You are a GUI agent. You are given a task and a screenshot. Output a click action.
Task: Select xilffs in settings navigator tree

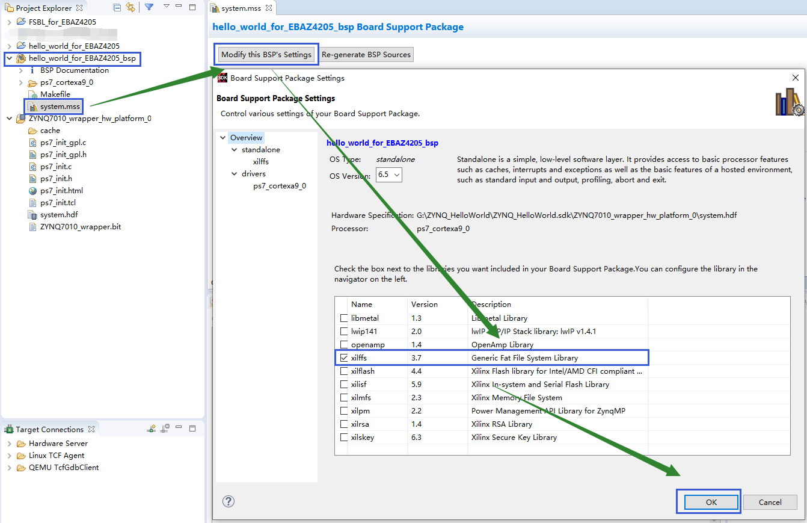(x=261, y=161)
